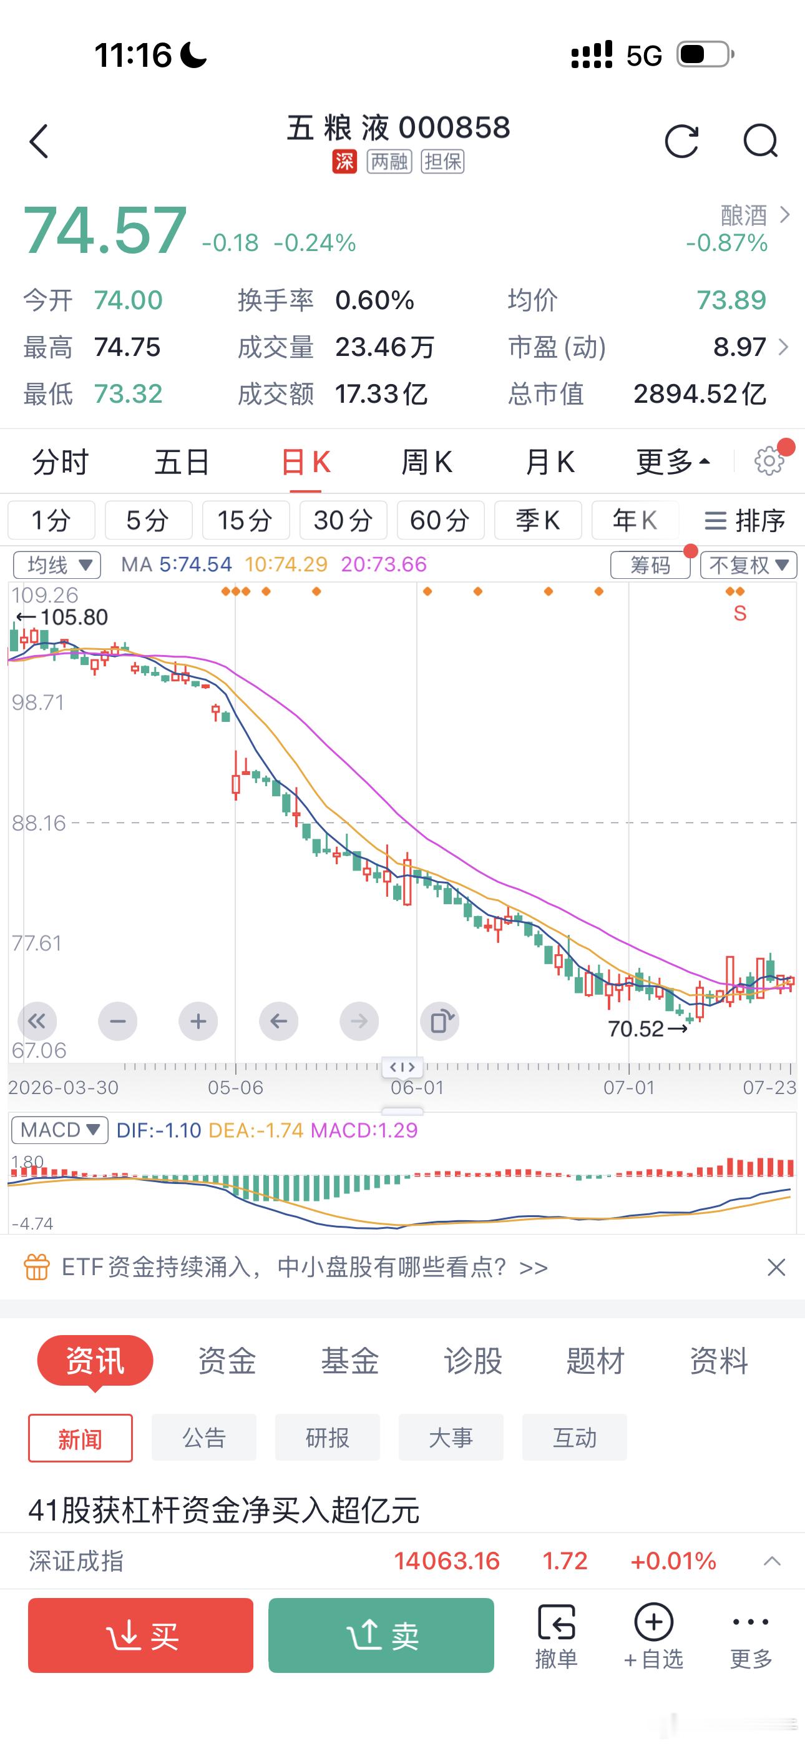The width and height of the screenshot is (805, 1746).
Task: Expand 市盈(动) details chevron
Action: click(x=784, y=347)
